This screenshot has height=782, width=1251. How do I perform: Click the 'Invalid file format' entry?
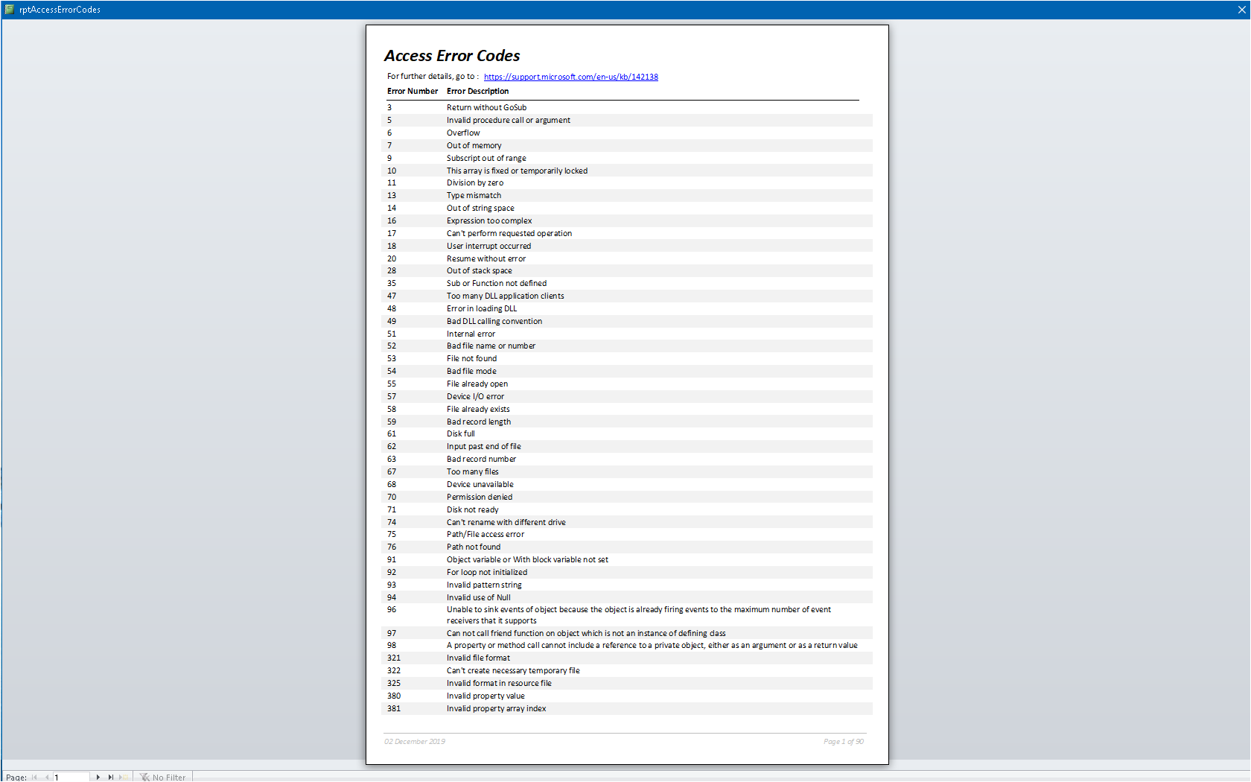click(478, 658)
